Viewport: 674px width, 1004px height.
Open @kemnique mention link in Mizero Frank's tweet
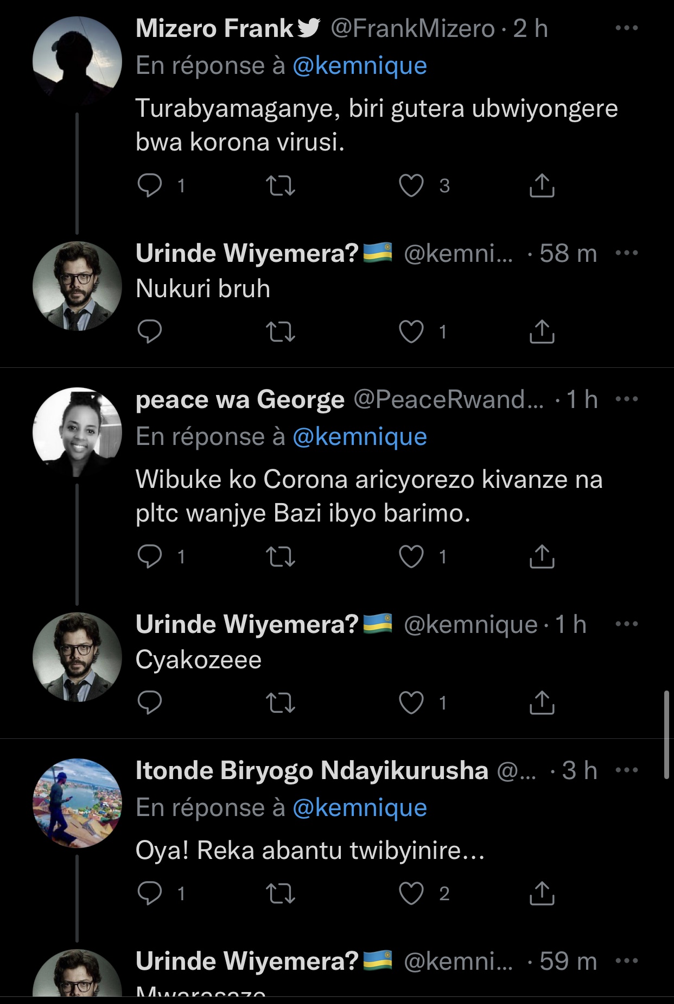click(x=359, y=66)
